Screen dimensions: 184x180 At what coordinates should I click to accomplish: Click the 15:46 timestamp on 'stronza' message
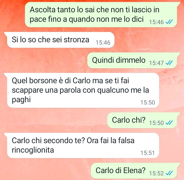[x=103, y=43]
